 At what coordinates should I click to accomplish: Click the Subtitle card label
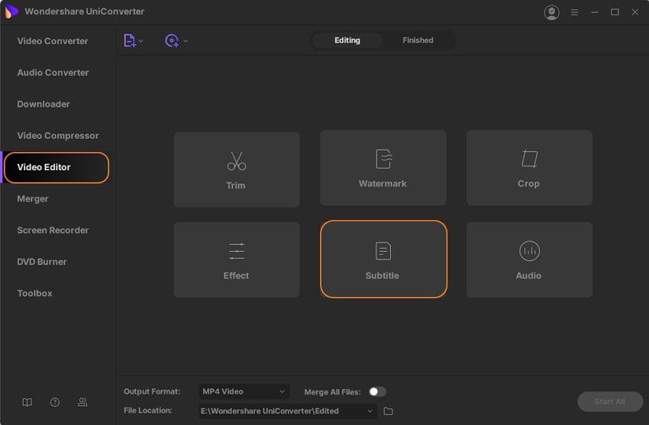(x=382, y=275)
